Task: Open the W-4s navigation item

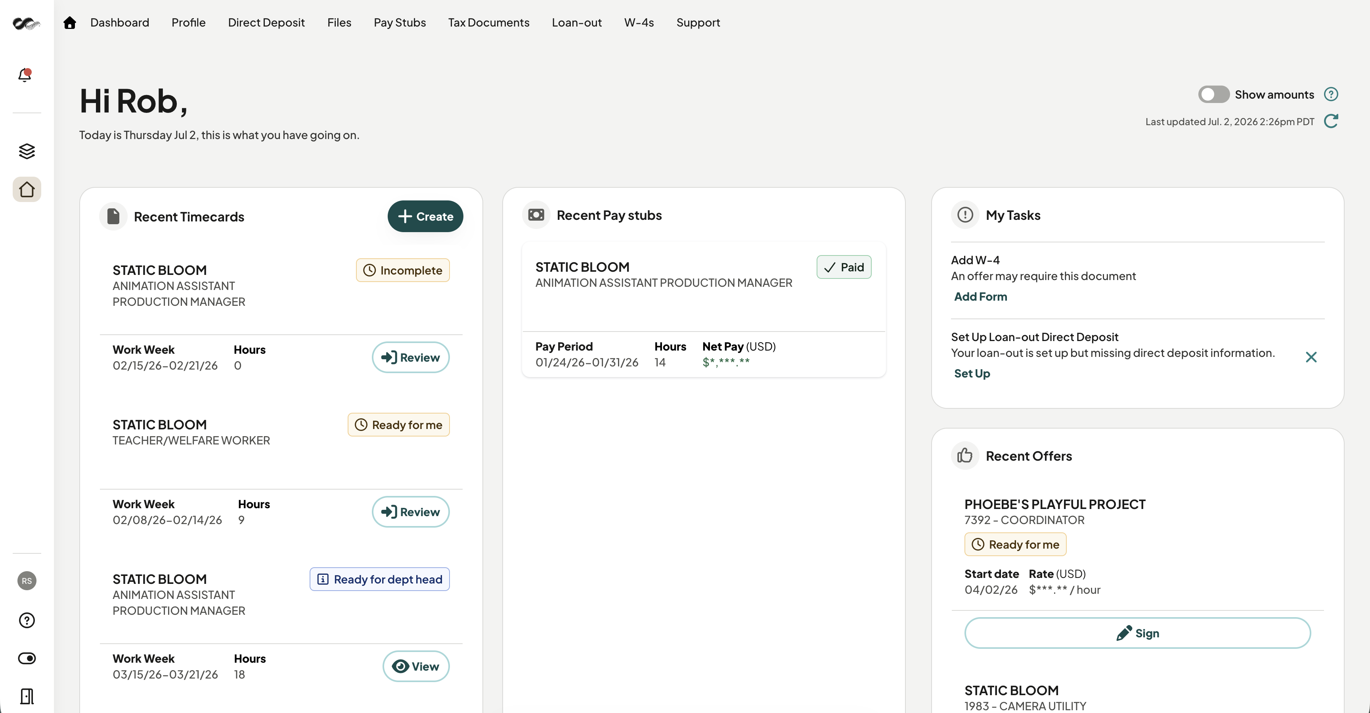Action: pyautogui.click(x=639, y=22)
